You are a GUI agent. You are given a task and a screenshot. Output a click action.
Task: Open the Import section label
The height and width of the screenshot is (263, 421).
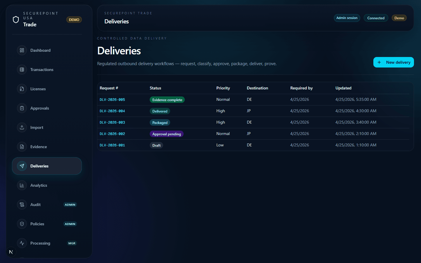[37, 127]
